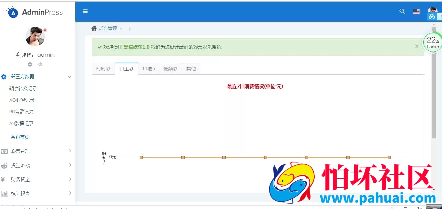Click the bar chart icon beside 统计报表

click(x=4, y=193)
